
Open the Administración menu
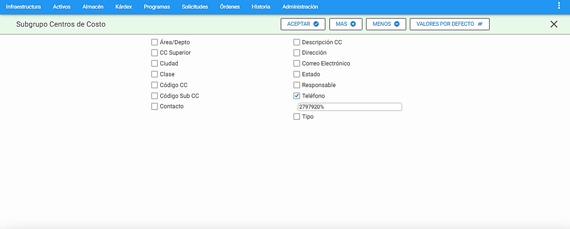[300, 7]
